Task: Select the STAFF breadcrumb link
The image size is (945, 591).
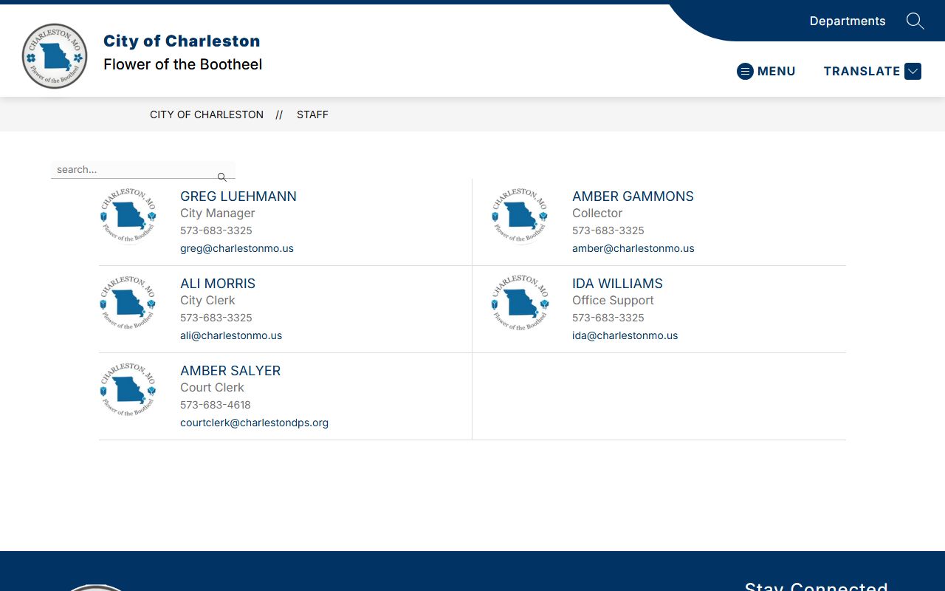Action: (x=312, y=115)
